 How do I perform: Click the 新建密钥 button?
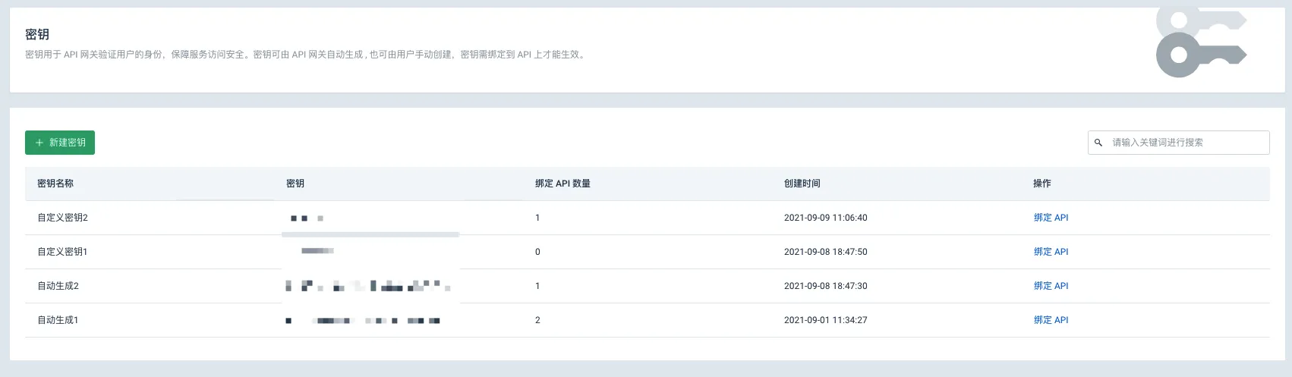tap(60, 143)
